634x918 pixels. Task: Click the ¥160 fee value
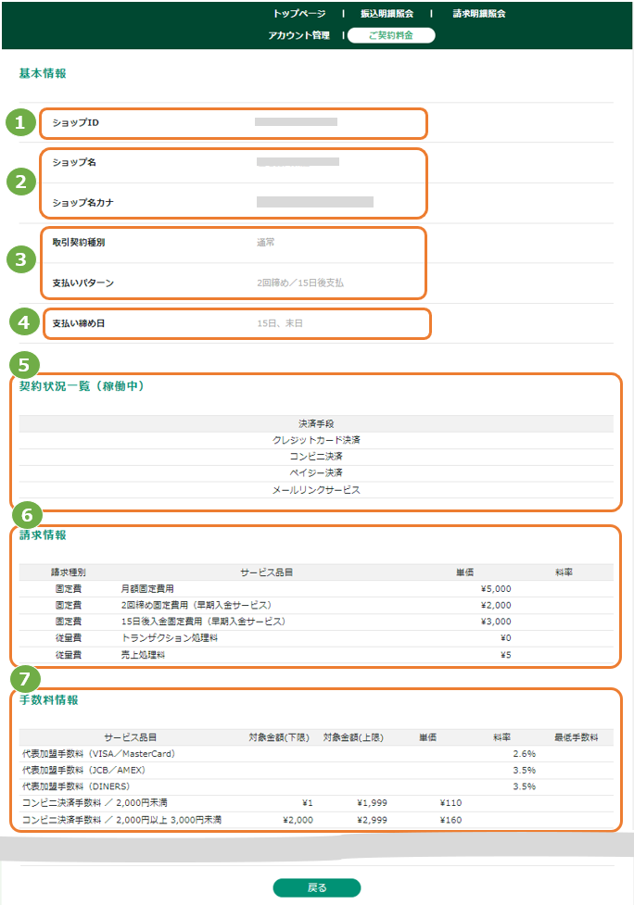(450, 820)
